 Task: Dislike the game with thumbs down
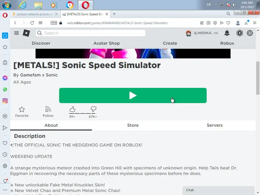pyautogui.click(x=93, y=109)
